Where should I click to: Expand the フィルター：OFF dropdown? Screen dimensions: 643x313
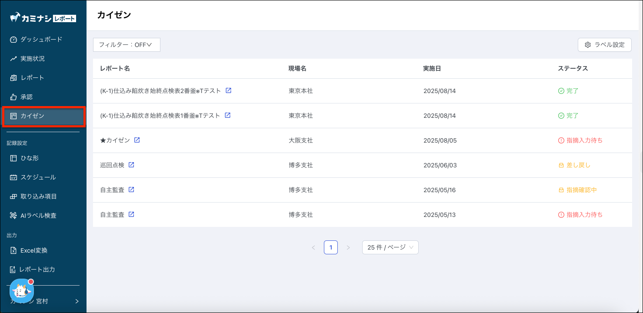127,45
